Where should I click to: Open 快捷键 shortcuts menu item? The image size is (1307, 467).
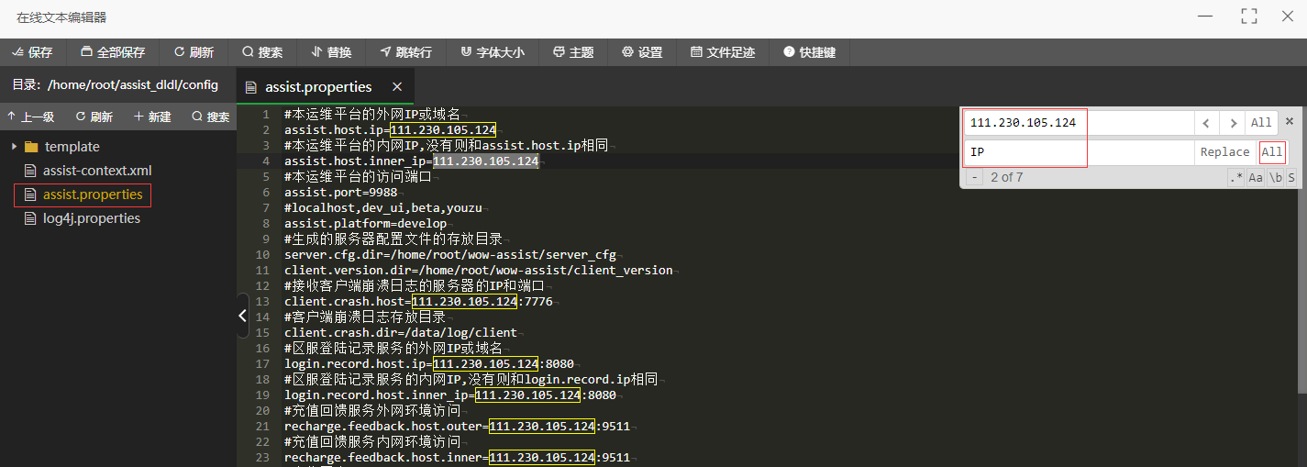(x=809, y=52)
